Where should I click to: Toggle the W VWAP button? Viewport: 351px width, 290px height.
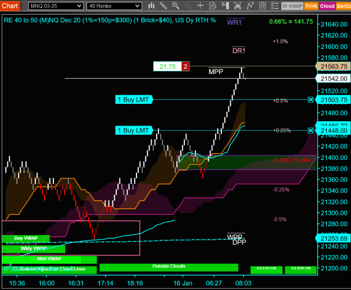tap(292, 6)
